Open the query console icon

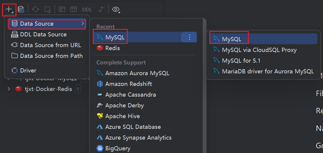click(x=62, y=10)
